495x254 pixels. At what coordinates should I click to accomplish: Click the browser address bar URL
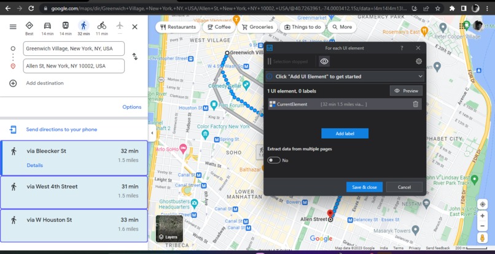[x=228, y=9]
